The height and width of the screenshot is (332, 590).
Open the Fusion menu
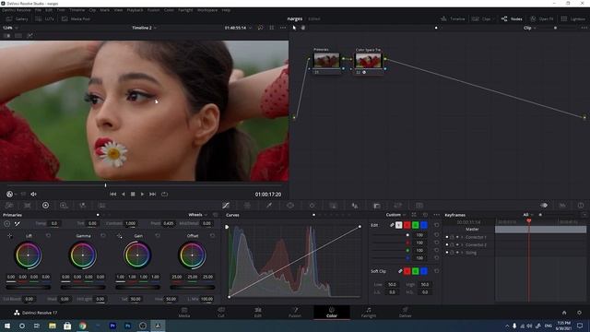coord(154,10)
